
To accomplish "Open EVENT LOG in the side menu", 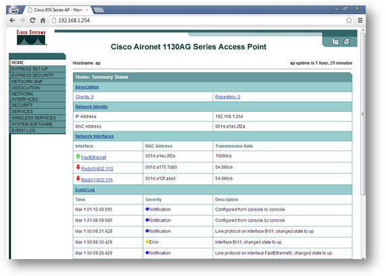I will (x=38, y=130).
